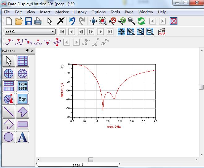204x168 pixels.
Task: Activate the zoom-to-area magnifier tool
Action: 103,21
